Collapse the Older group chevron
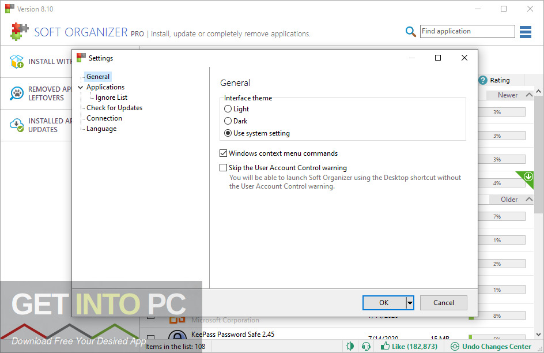 tap(529, 199)
